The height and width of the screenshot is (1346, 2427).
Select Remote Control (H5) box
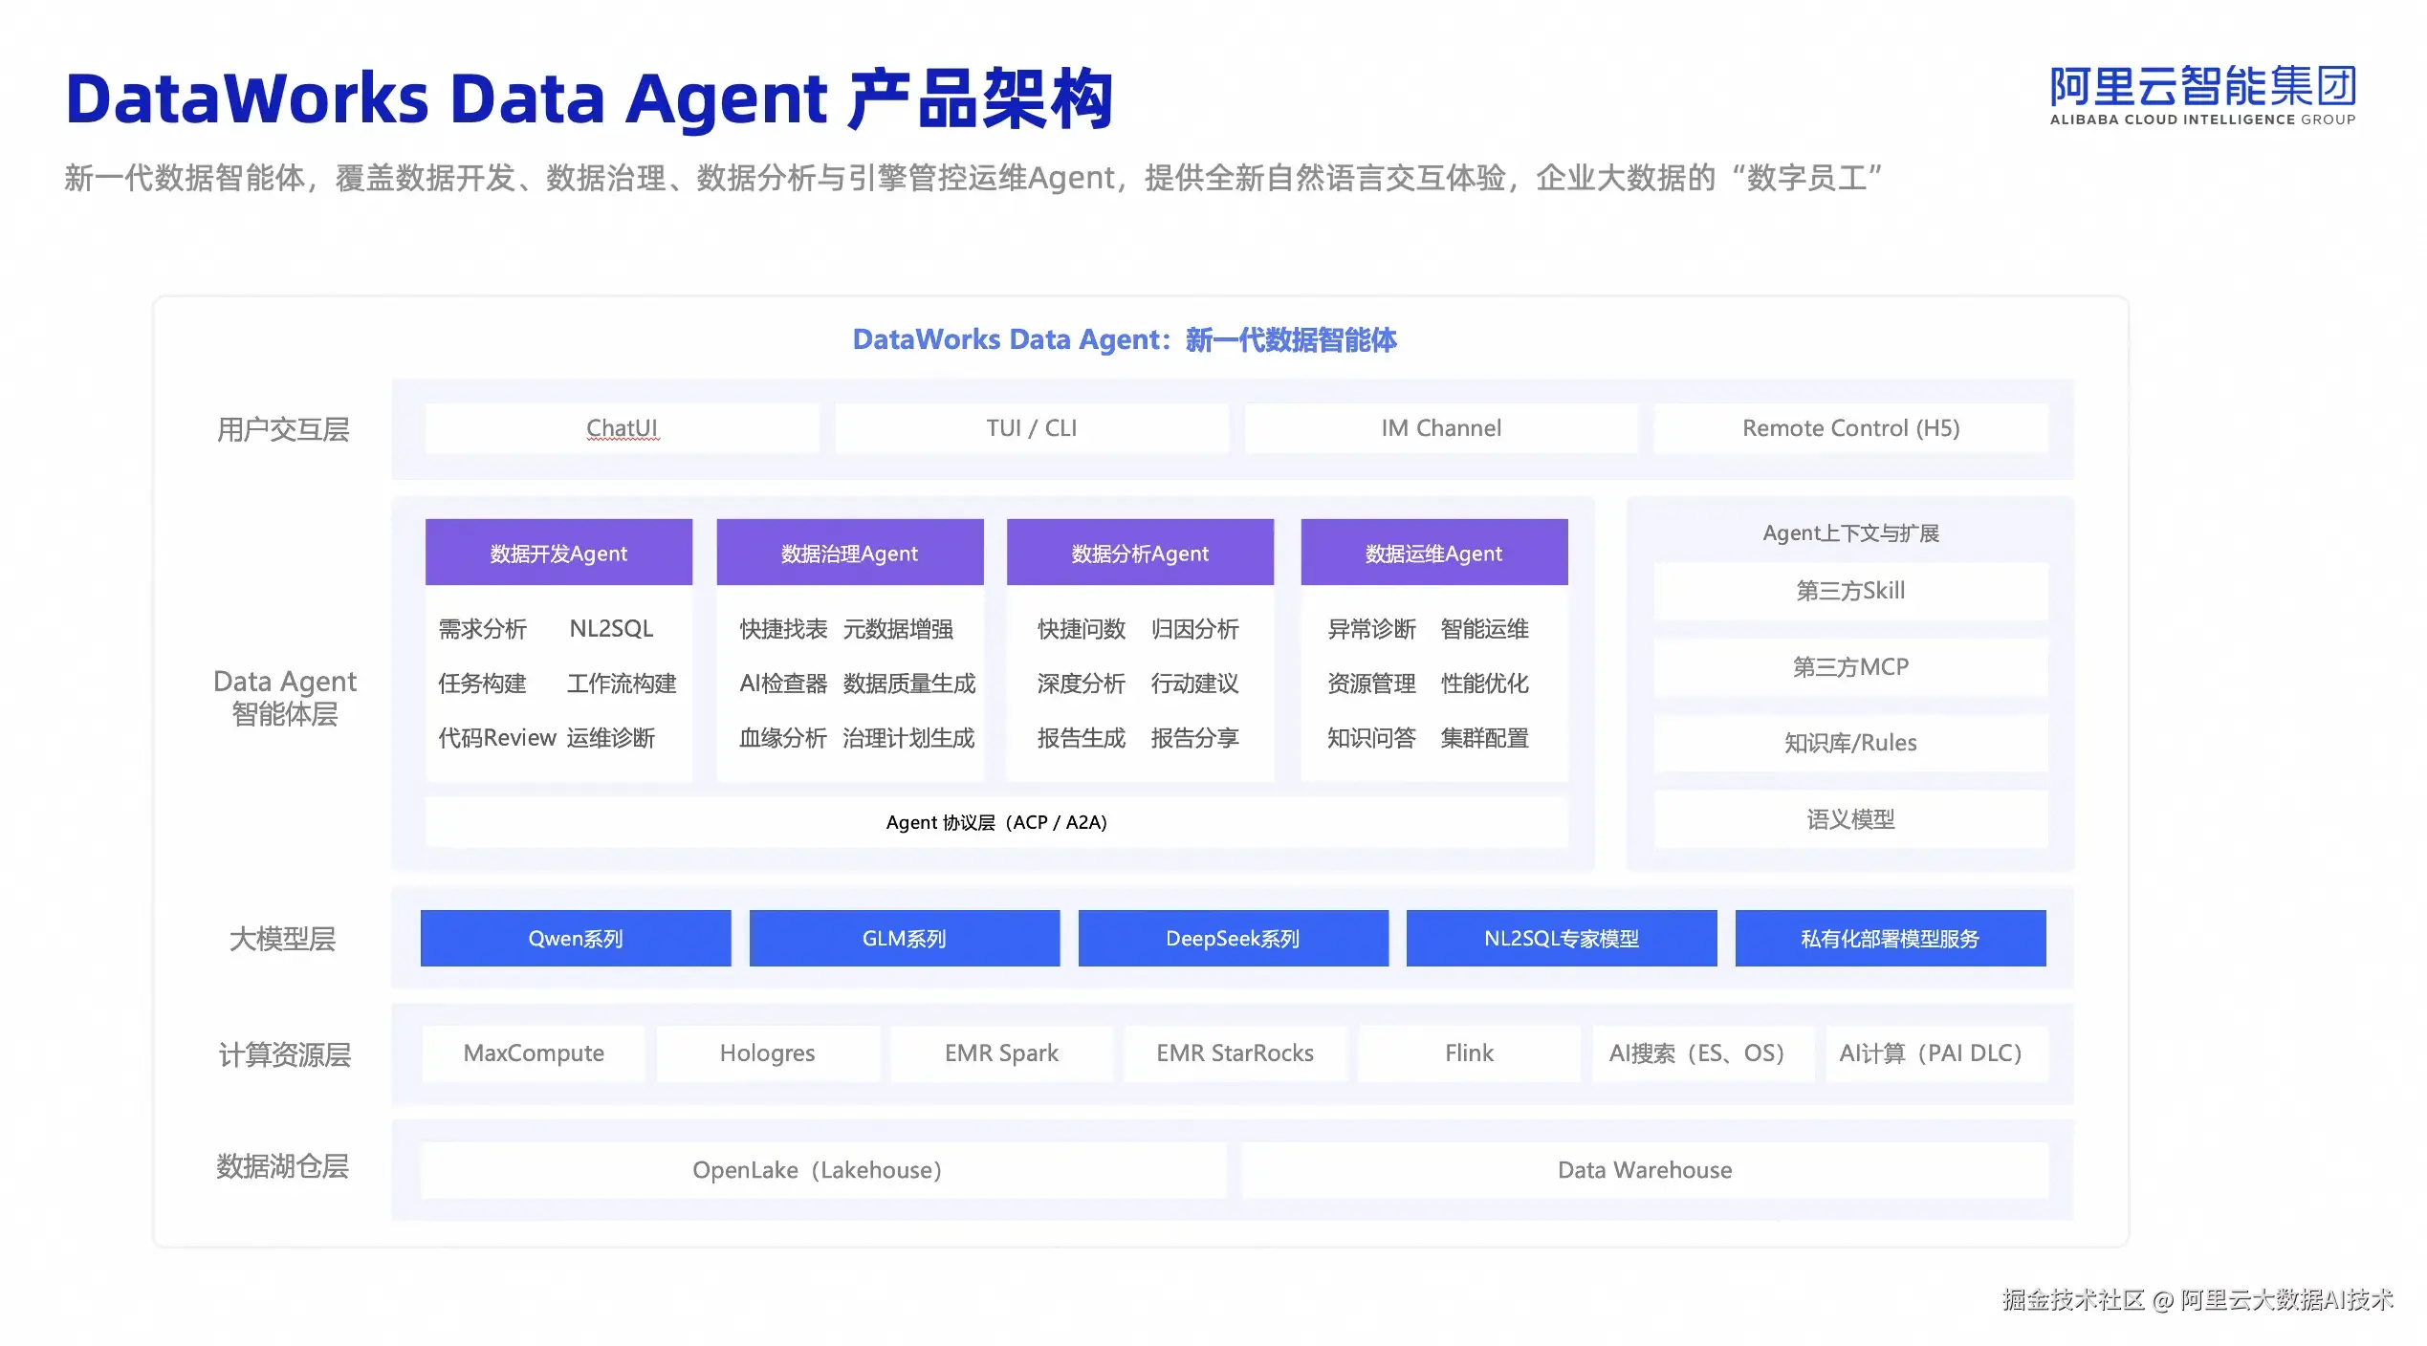(1851, 428)
